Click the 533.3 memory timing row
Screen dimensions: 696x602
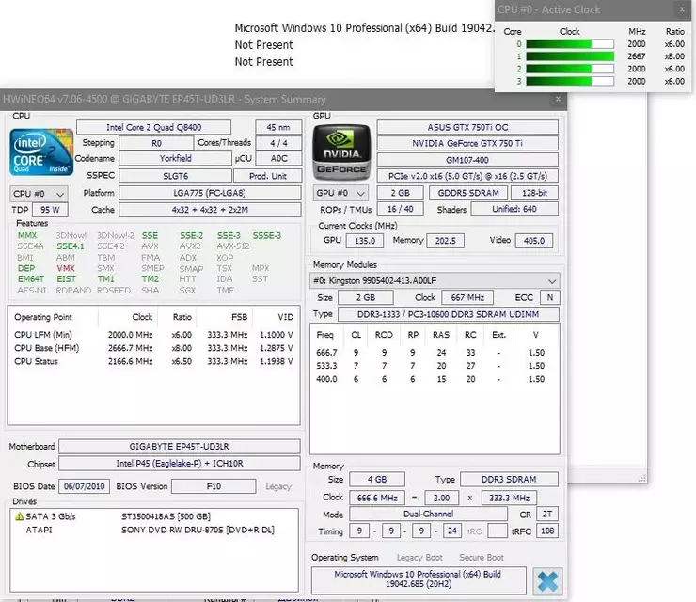tap(435, 366)
